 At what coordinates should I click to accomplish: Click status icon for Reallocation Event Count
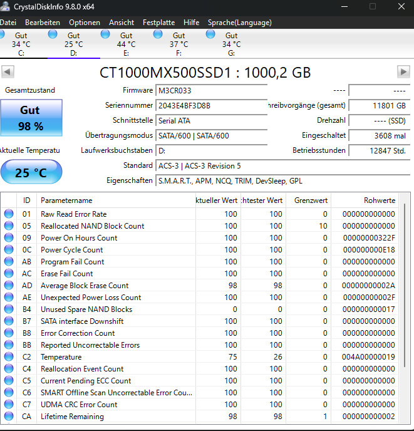pyautogui.click(x=9, y=368)
